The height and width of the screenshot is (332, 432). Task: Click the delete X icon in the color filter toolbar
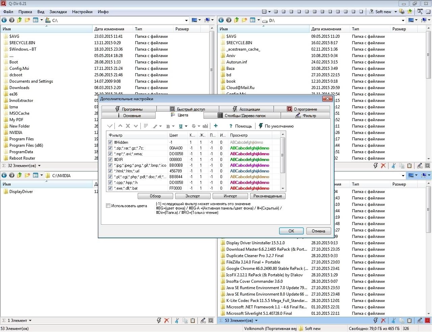pyautogui.click(x=128, y=126)
